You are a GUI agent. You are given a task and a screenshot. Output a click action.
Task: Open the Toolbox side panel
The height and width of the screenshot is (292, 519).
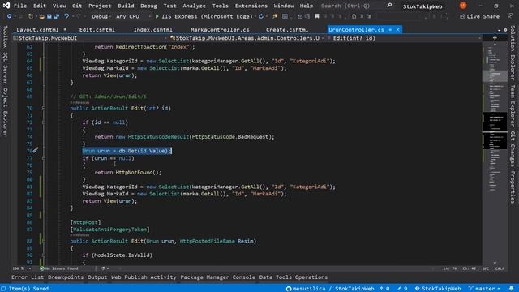pos(5,36)
